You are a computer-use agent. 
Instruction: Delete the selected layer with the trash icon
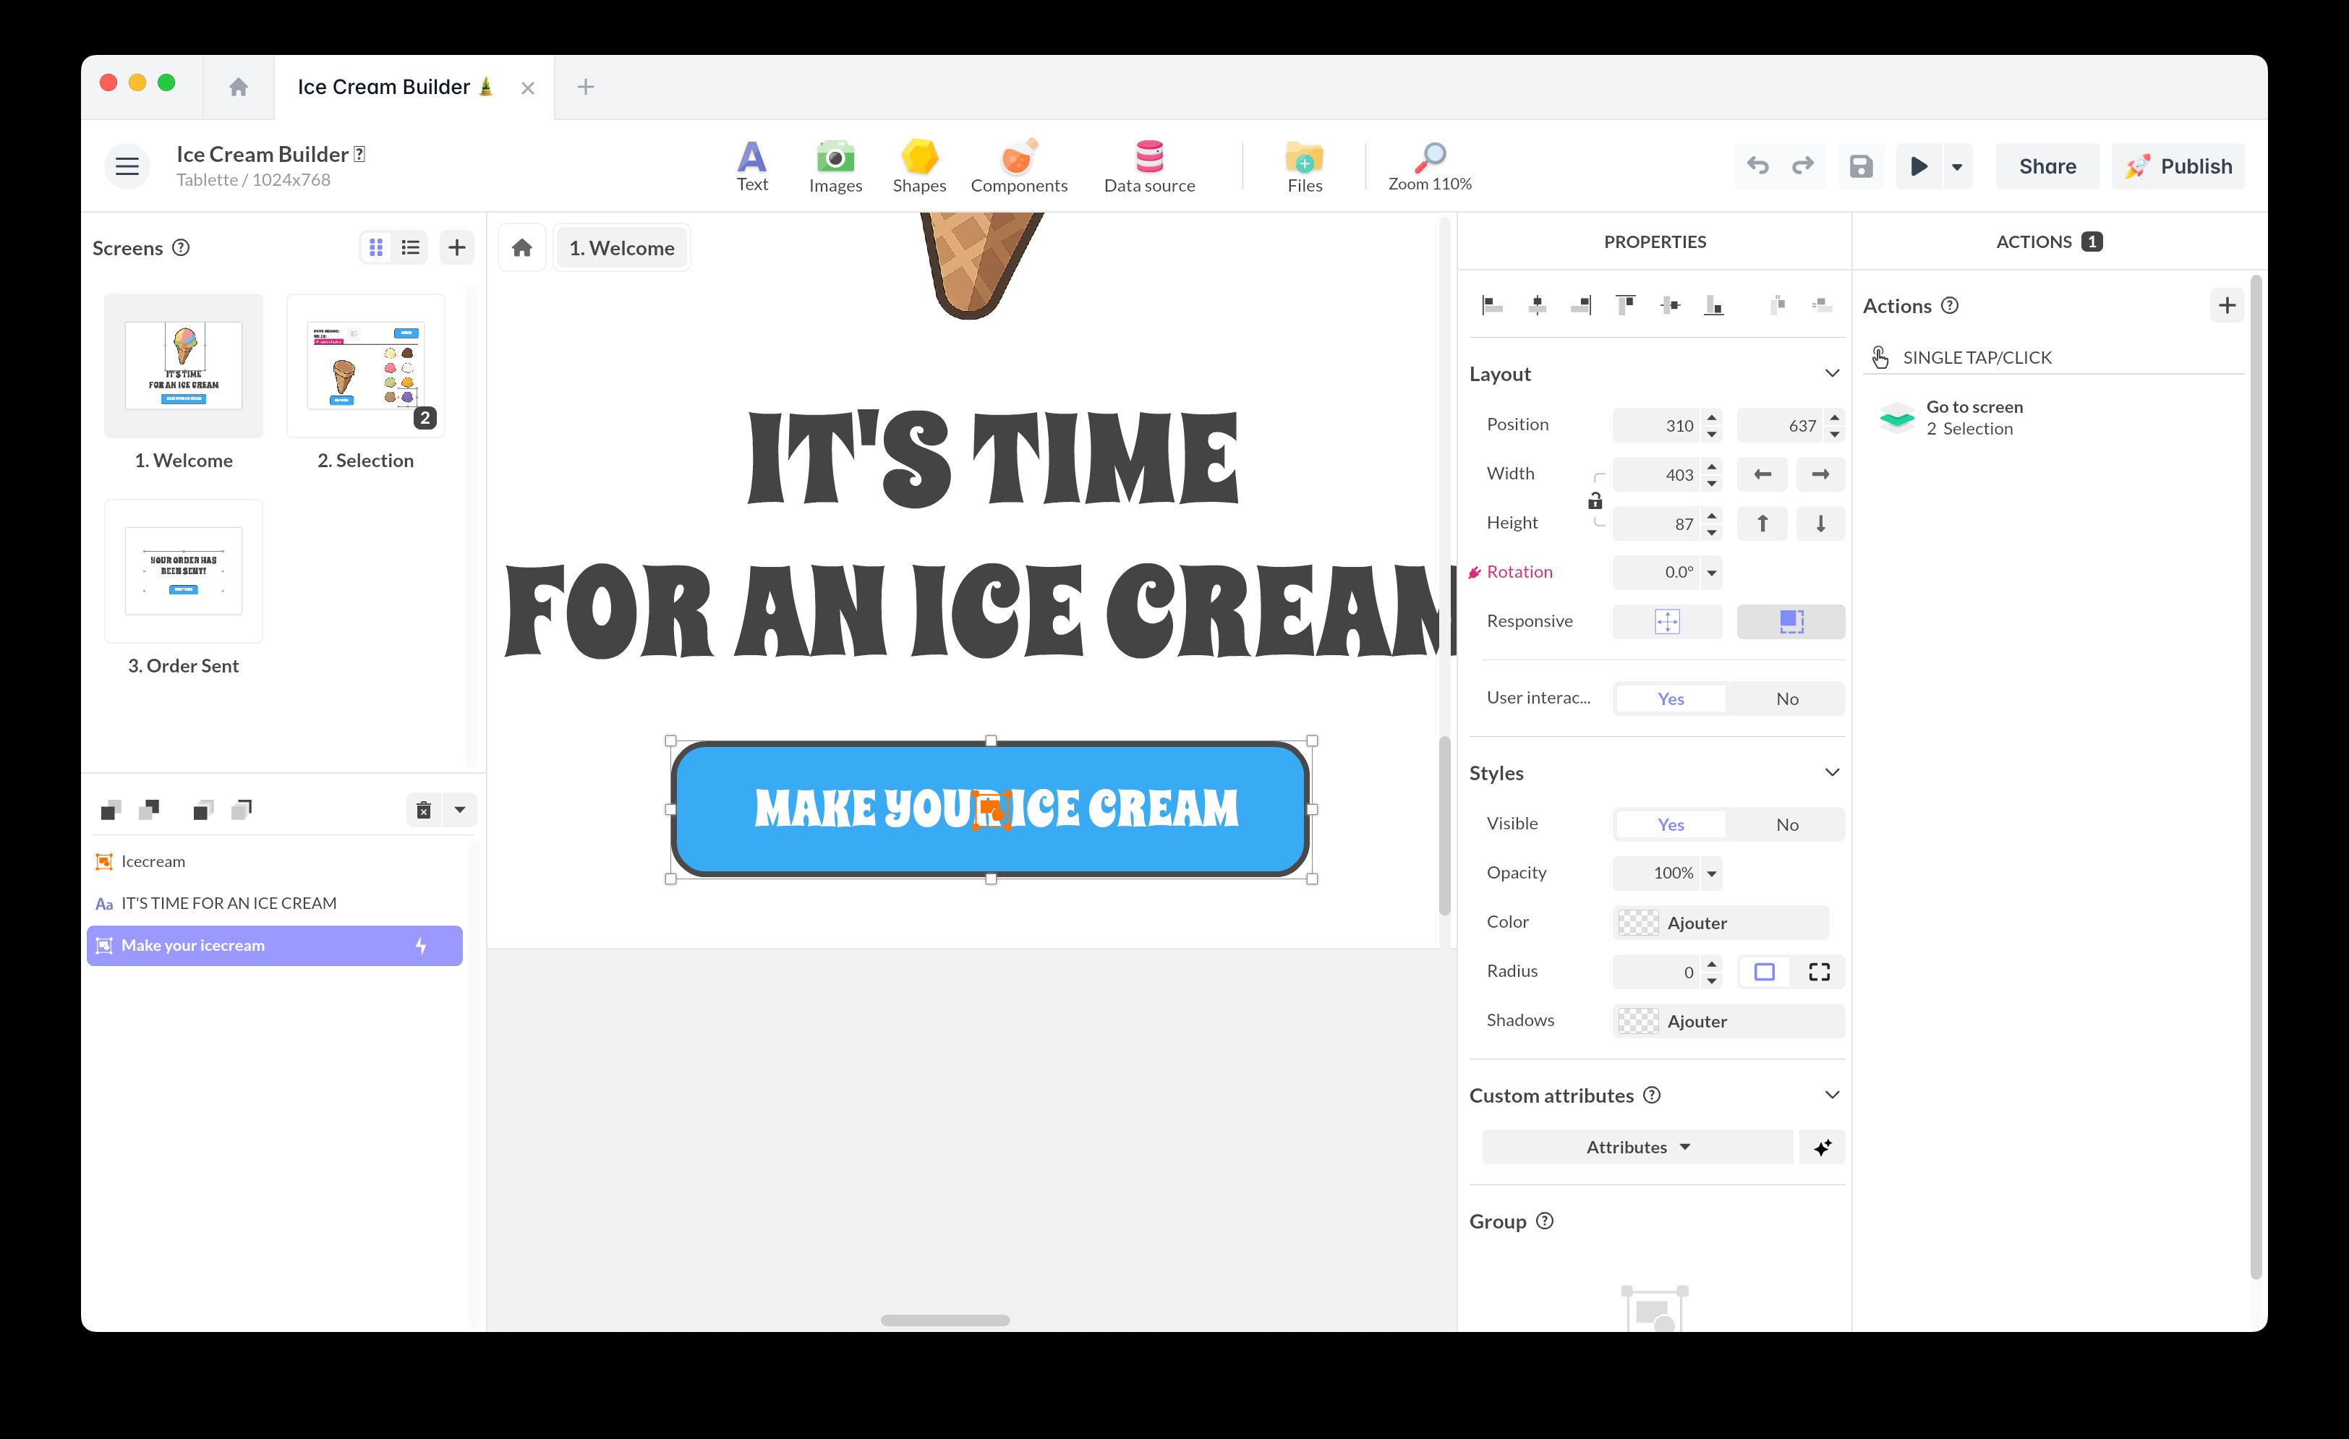coord(423,810)
